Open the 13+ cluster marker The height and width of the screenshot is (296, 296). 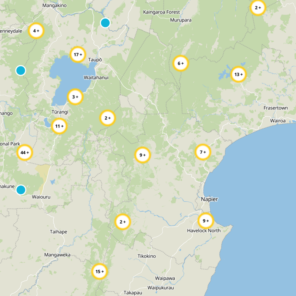pos(238,74)
